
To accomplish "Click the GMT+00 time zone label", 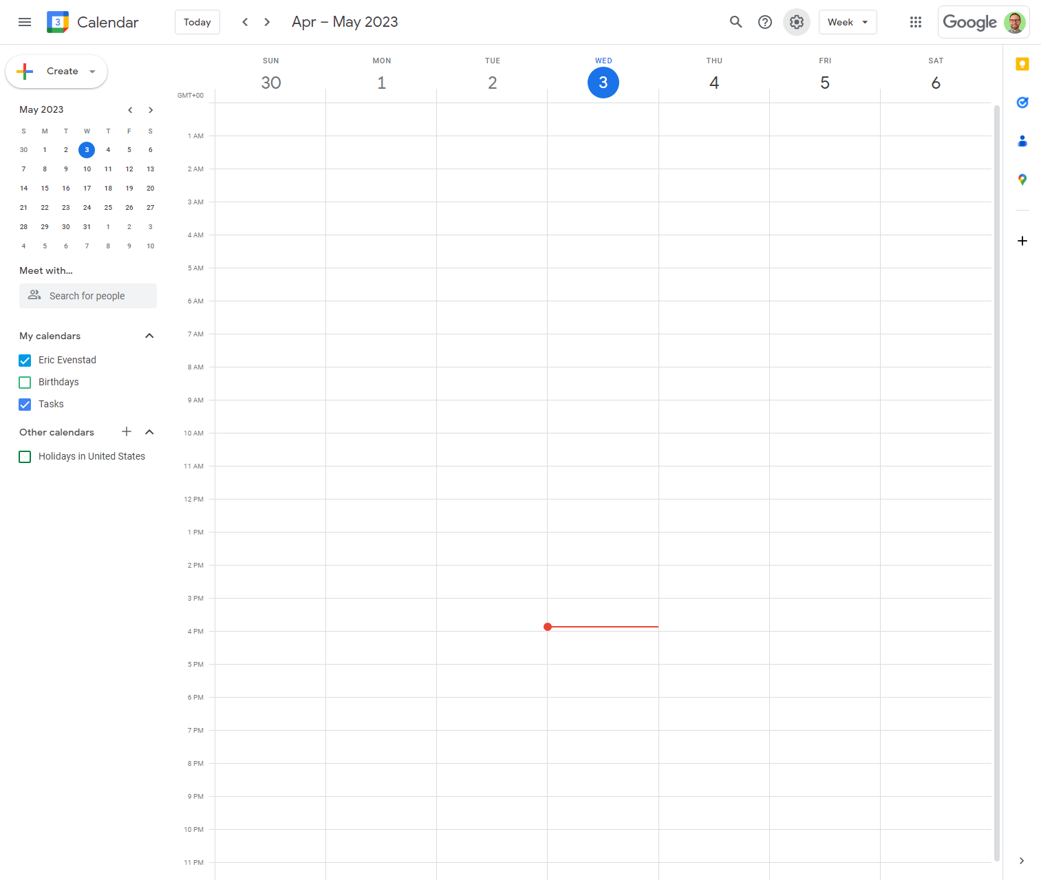I will tap(191, 96).
